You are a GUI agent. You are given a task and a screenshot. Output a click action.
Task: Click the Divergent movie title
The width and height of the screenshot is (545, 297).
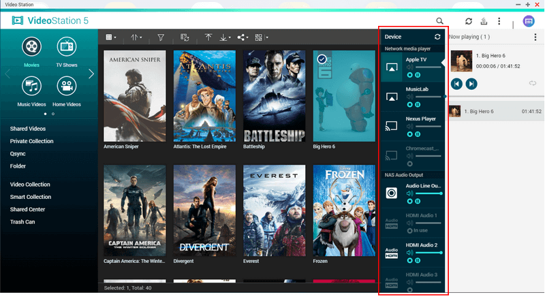(183, 261)
